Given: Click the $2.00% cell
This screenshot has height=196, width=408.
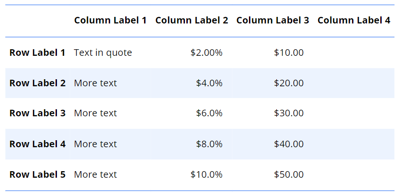Looking at the screenshot, I should 206,53.
